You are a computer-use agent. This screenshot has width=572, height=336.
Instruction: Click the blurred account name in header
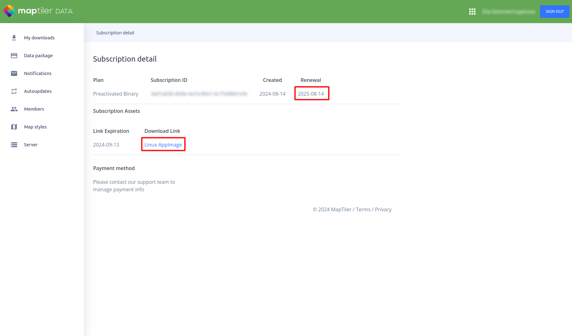click(x=509, y=12)
